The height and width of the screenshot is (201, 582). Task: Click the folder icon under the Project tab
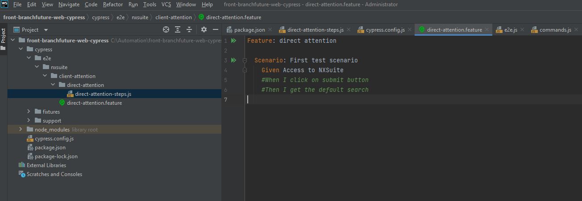pyautogui.click(x=3, y=48)
